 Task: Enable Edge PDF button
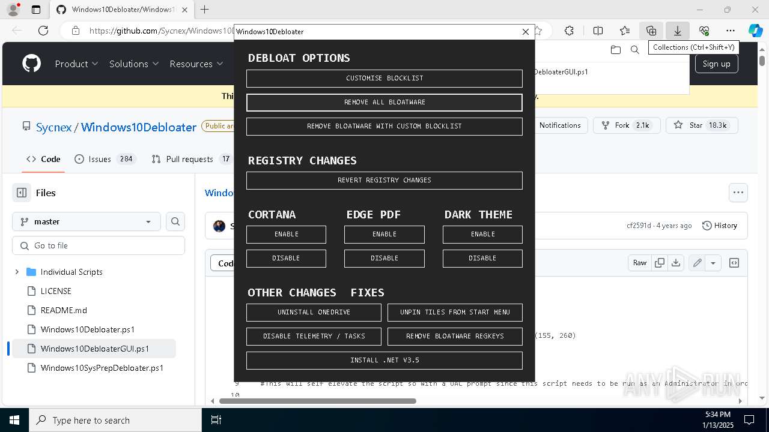click(384, 235)
